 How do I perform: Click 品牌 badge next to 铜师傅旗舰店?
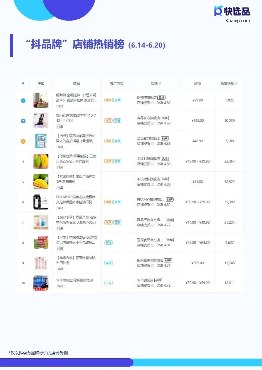(161, 98)
